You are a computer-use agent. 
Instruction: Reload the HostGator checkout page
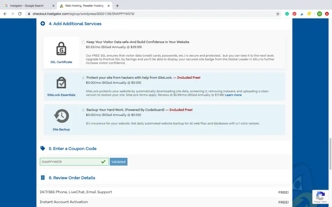point(20,14)
